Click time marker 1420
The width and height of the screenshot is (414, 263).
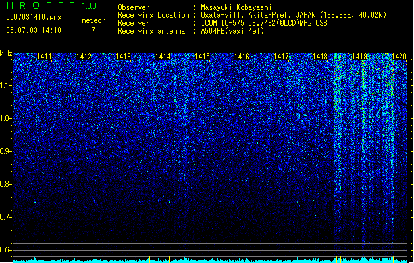point(399,57)
